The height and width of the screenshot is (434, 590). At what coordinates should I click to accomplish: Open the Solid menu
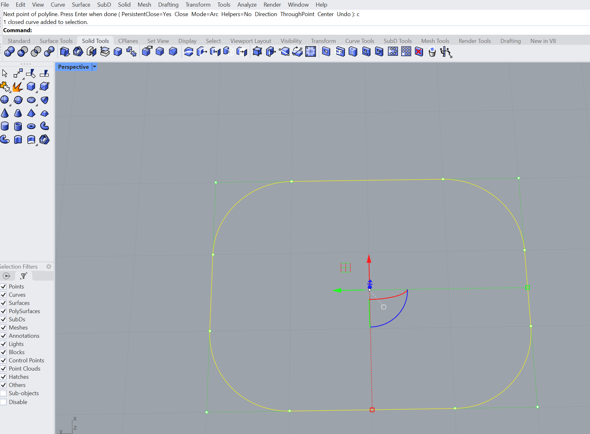tap(124, 5)
